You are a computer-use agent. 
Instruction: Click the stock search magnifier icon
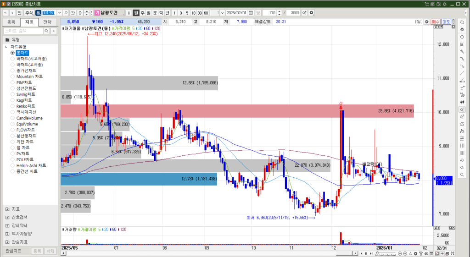(x=67, y=12)
